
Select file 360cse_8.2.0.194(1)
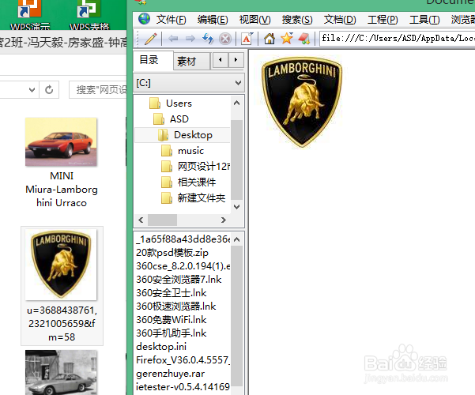pos(183,266)
